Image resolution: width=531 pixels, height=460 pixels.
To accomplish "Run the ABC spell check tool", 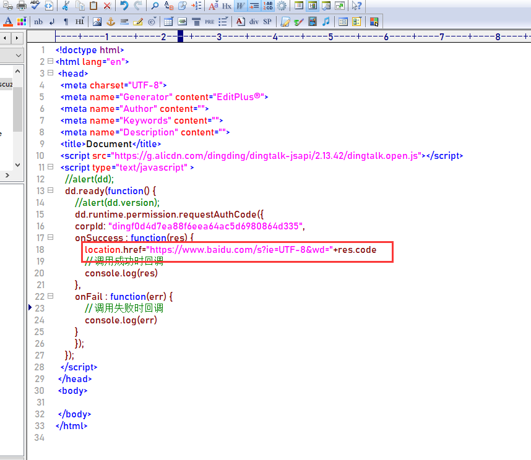I will tap(35, 6).
